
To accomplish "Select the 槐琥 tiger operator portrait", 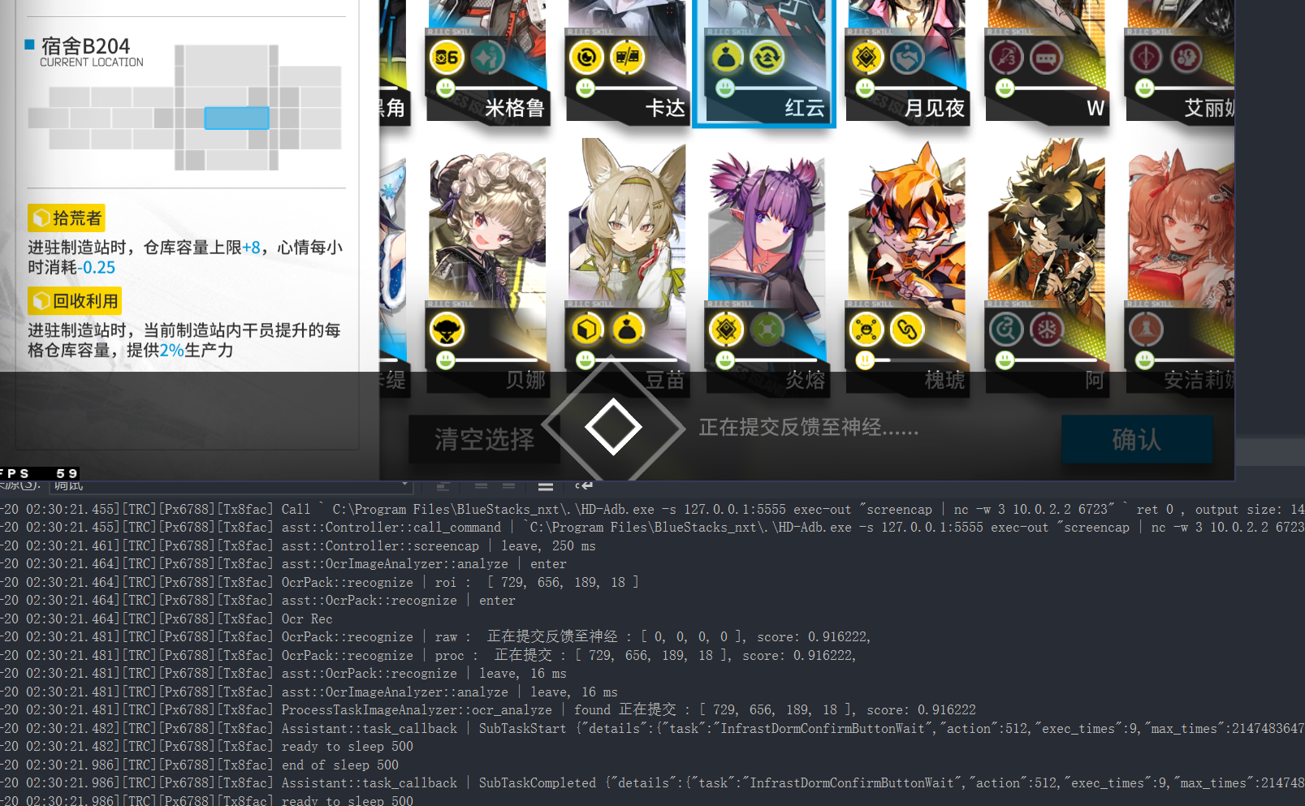I will click(907, 225).
